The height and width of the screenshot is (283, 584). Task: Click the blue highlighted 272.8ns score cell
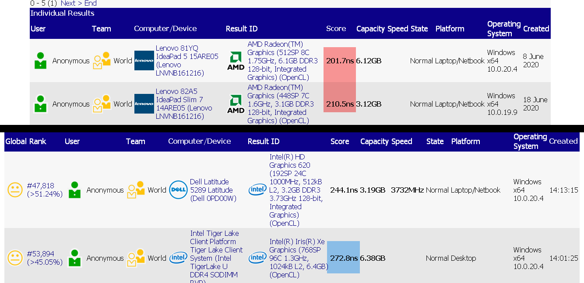pyautogui.click(x=343, y=257)
